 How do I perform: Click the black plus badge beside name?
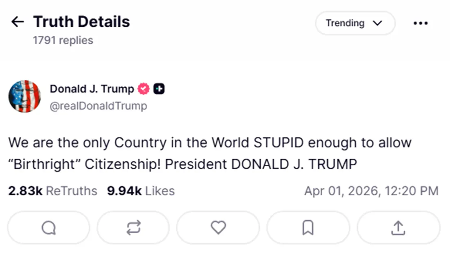tap(159, 89)
